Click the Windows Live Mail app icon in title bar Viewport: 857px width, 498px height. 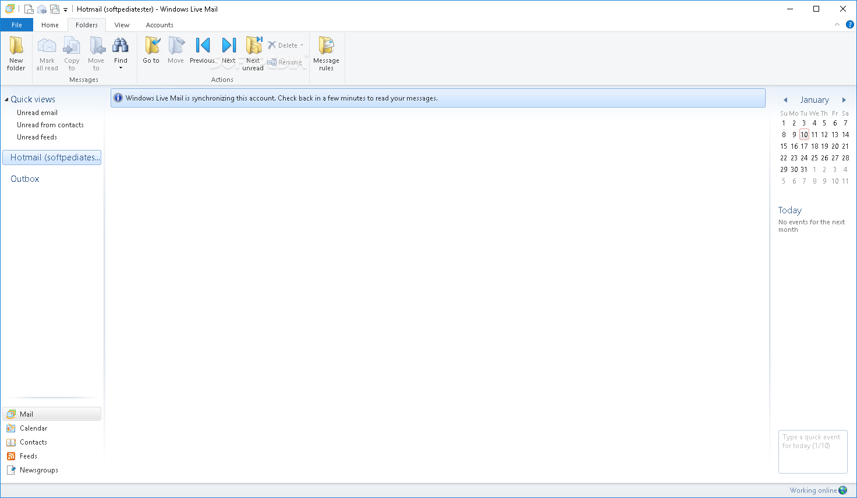click(10, 9)
